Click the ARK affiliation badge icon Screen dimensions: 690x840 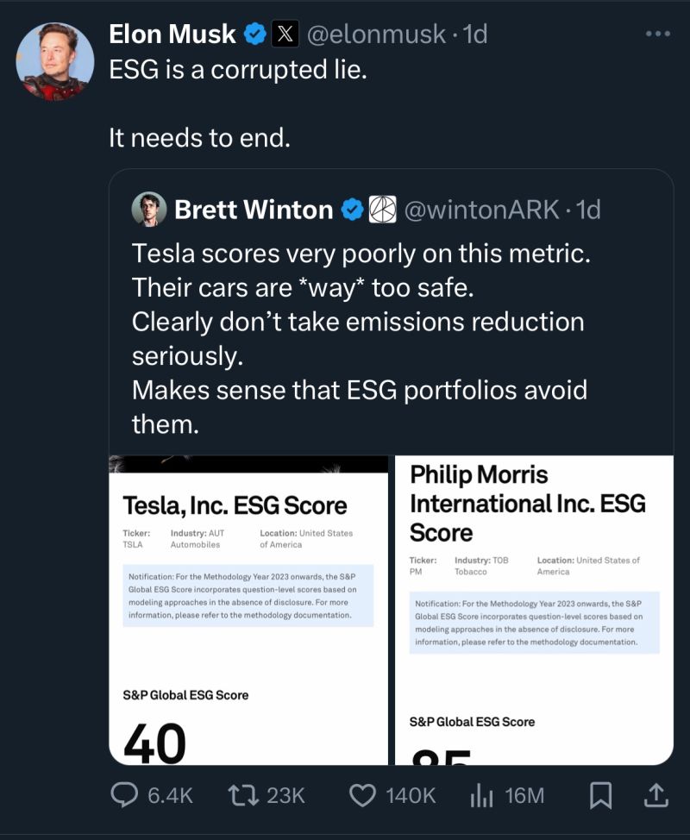point(382,209)
